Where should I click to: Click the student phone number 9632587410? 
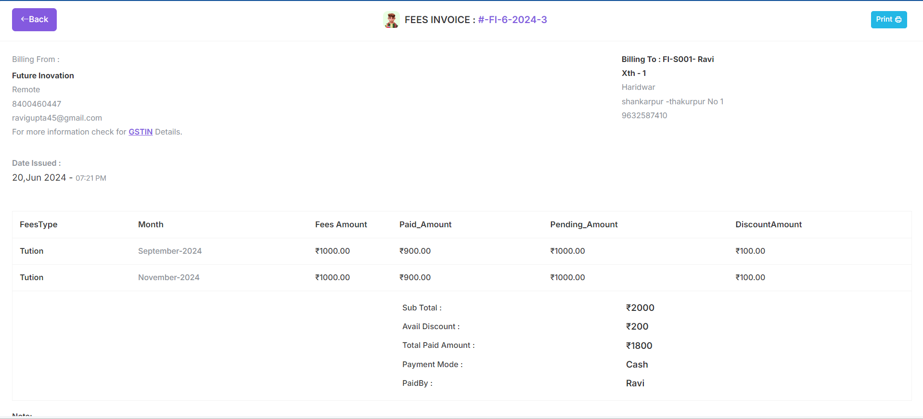pos(644,116)
